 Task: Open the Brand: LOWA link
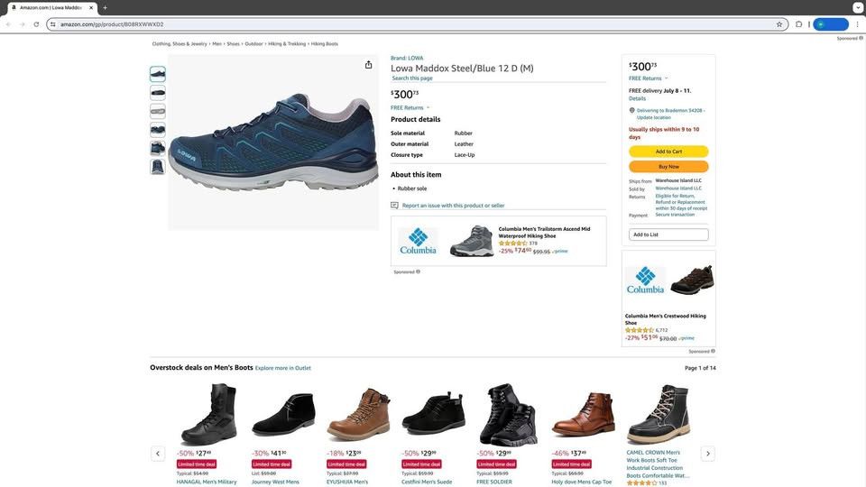(x=407, y=58)
